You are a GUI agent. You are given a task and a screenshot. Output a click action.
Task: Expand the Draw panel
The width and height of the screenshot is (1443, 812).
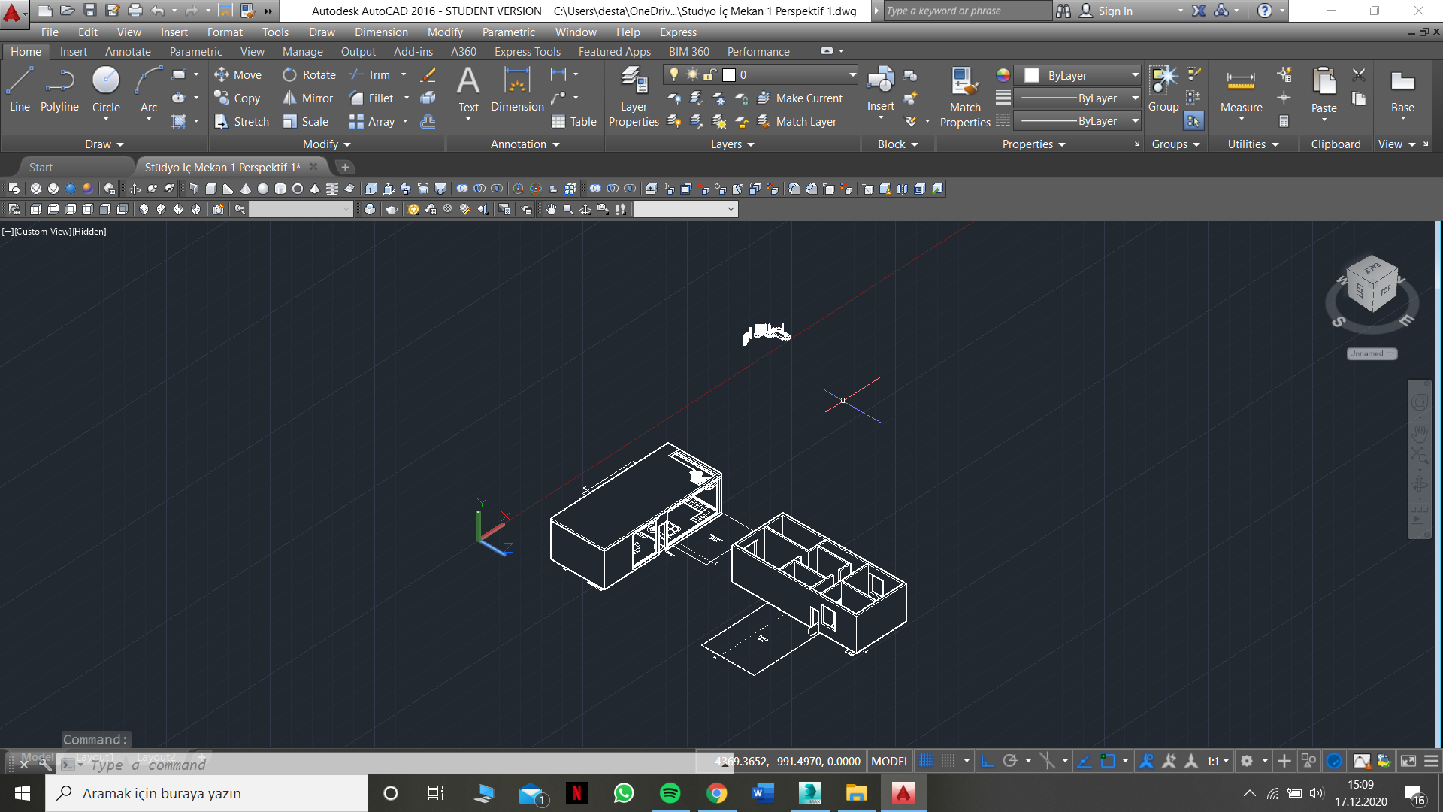point(104,144)
